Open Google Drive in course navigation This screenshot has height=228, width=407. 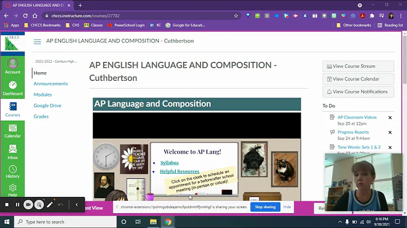pos(47,106)
